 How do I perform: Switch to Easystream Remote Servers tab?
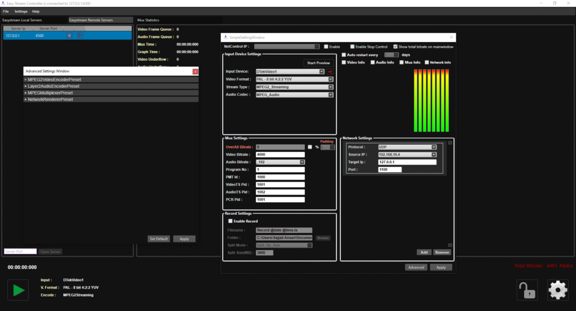91,20
